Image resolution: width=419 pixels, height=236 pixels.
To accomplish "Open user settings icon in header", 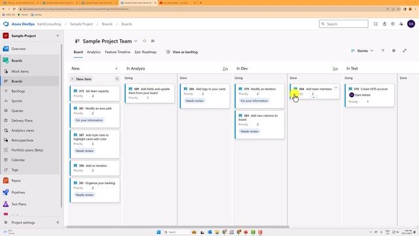I will [401, 24].
